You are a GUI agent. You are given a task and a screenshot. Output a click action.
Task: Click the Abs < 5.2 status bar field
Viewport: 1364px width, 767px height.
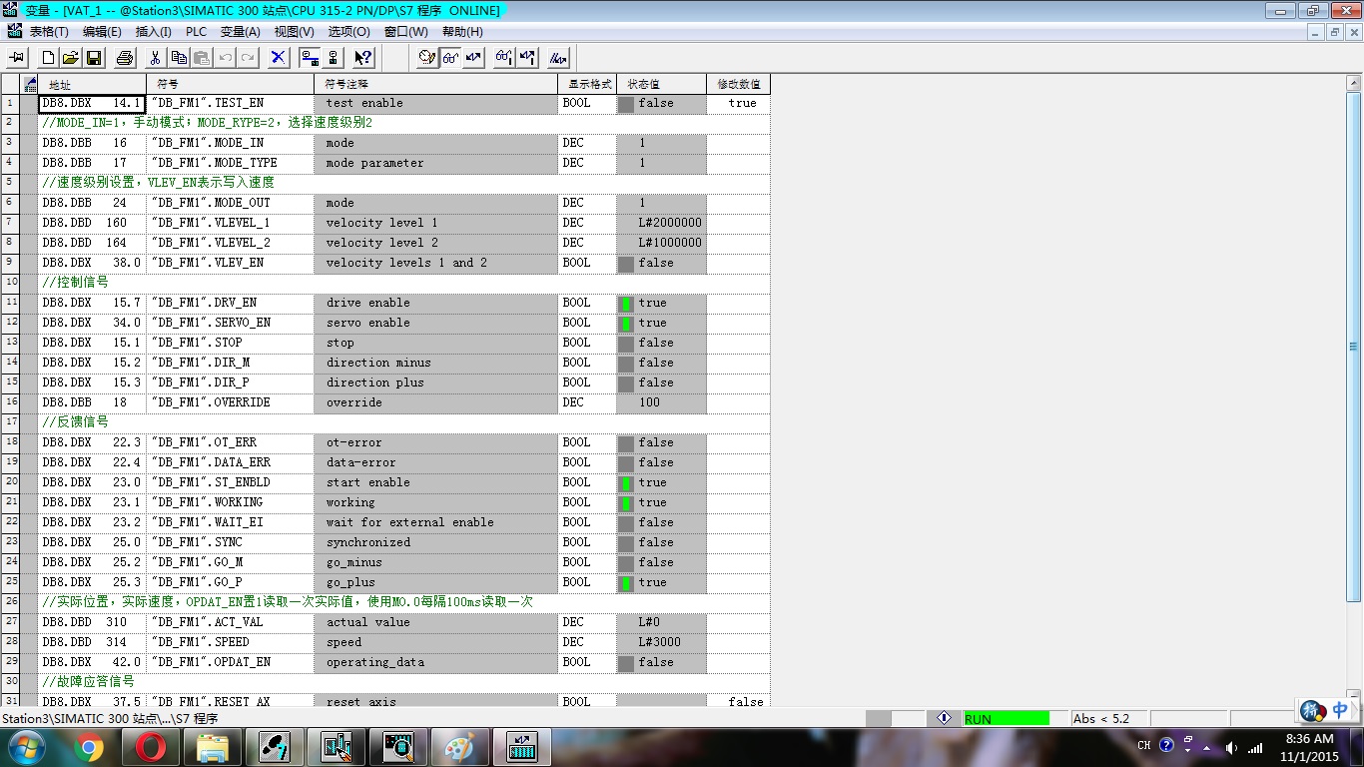coord(1109,718)
